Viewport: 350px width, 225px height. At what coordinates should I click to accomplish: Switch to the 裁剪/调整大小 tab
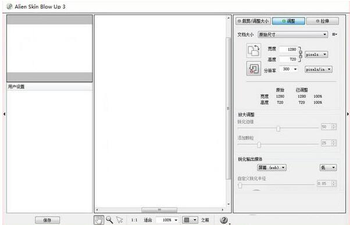(253, 21)
